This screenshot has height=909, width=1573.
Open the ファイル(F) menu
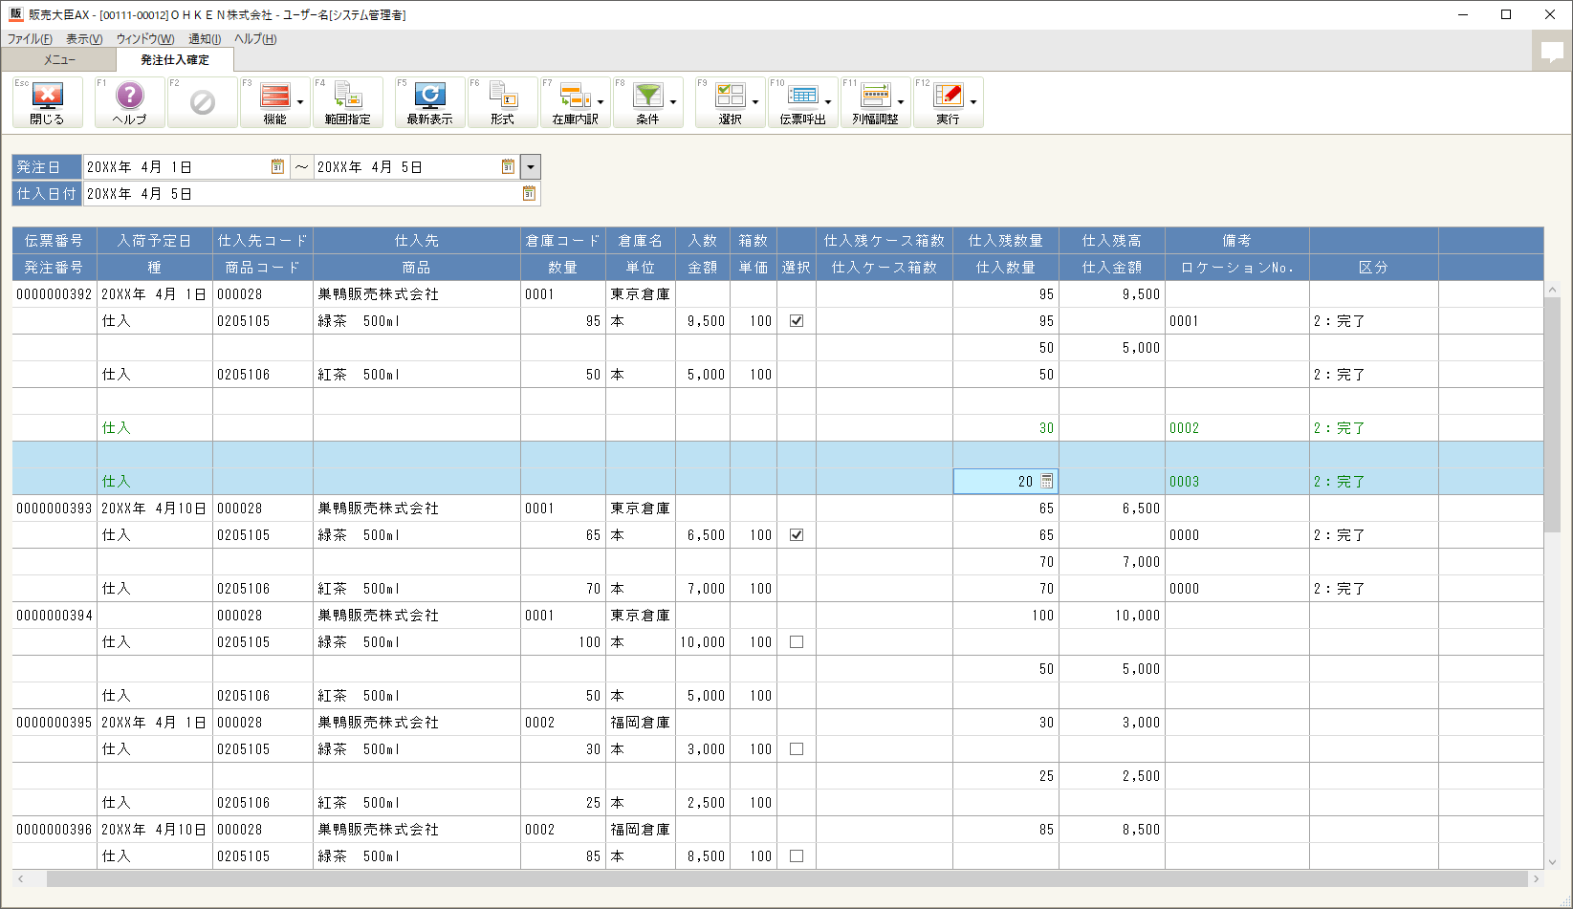[30, 39]
